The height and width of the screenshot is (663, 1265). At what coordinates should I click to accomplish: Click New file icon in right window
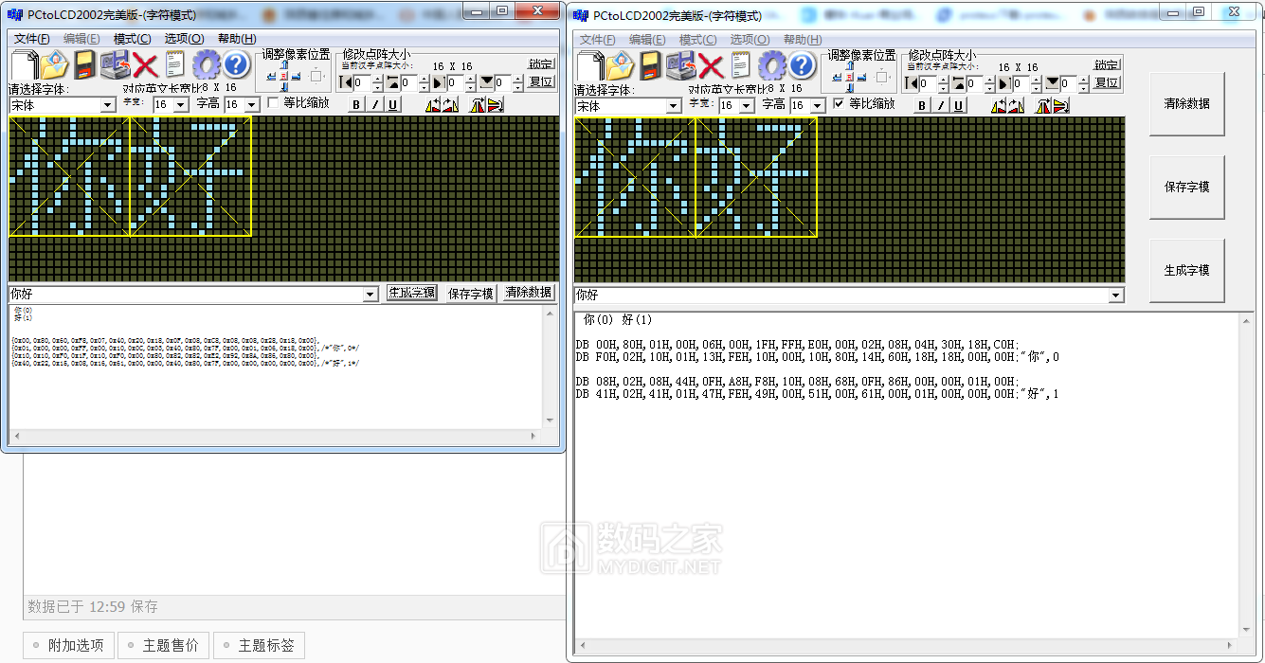(x=590, y=65)
